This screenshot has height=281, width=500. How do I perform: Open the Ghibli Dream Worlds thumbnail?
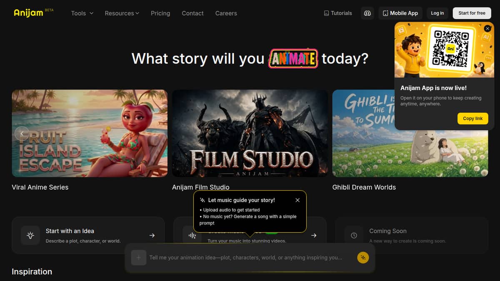(410, 133)
